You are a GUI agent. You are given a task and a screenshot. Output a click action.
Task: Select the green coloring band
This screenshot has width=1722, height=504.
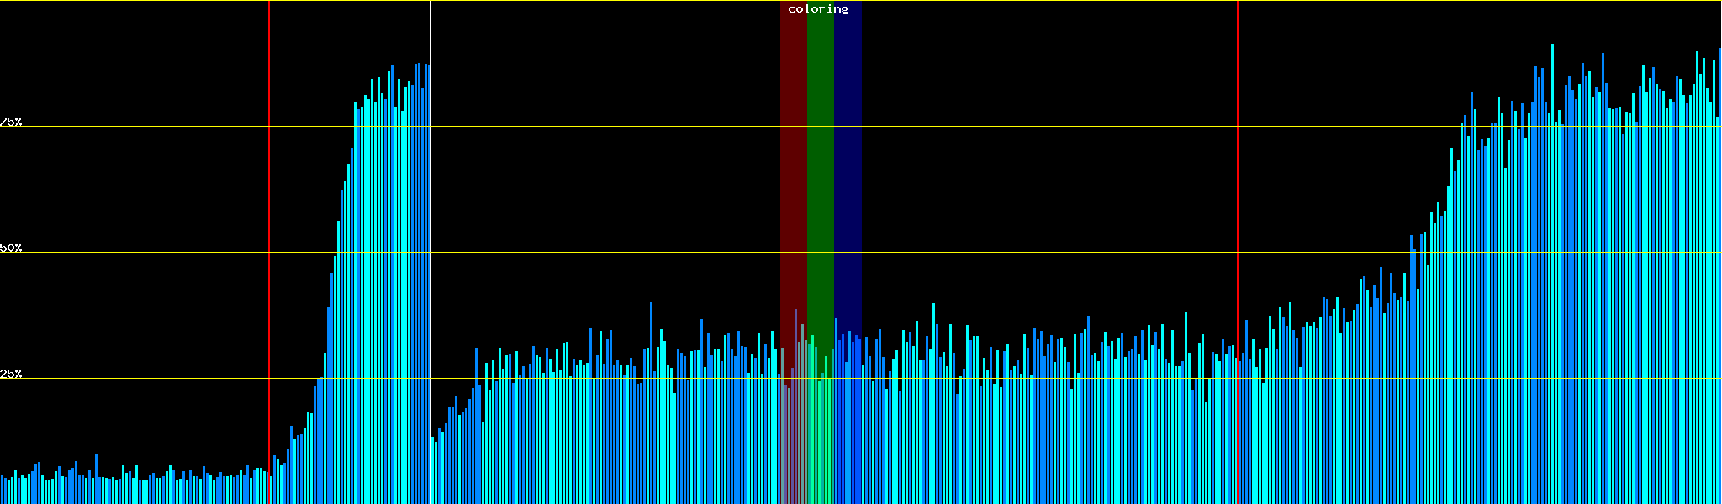[820, 168]
